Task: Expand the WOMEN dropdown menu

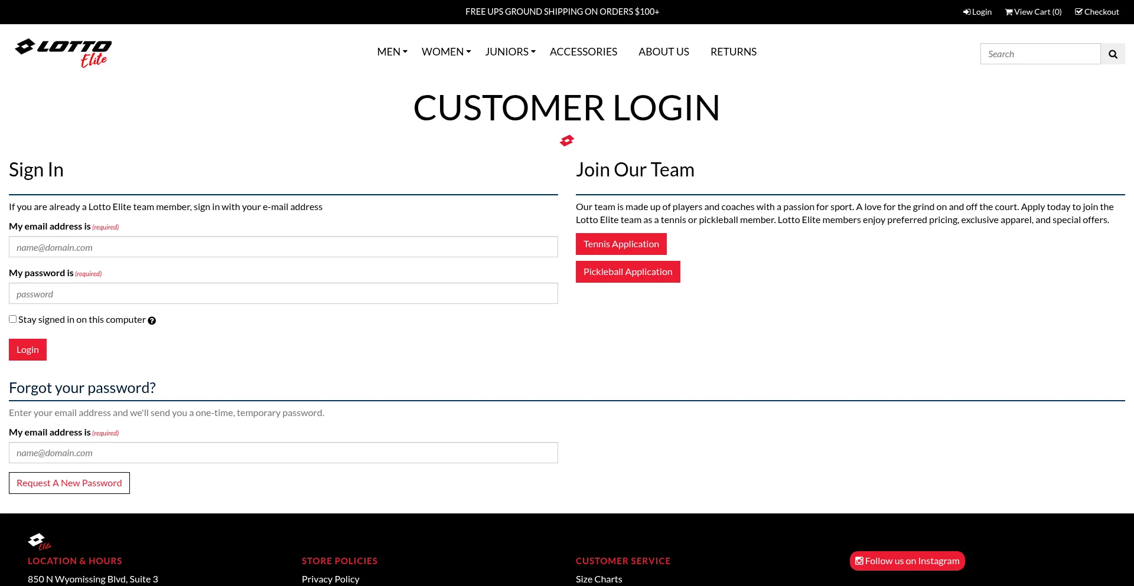Action: tap(446, 52)
